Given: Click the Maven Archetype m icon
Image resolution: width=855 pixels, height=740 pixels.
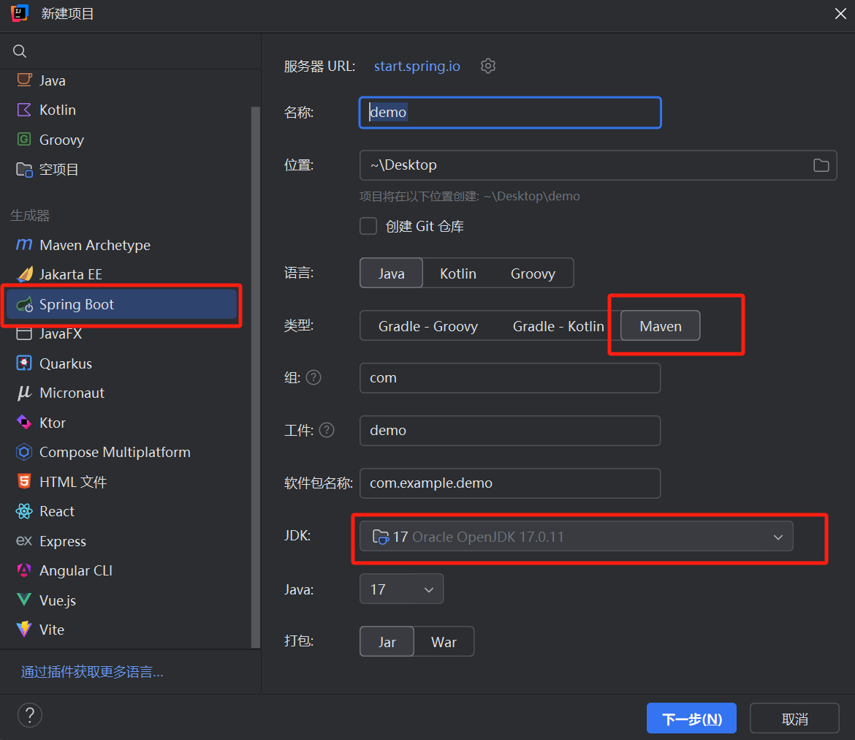Looking at the screenshot, I should 24,244.
